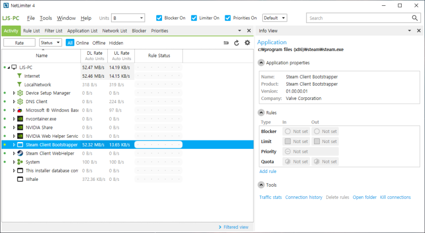This screenshot has height=233, width=425.
Task: Close the Info View panel
Action: pyautogui.click(x=419, y=31)
